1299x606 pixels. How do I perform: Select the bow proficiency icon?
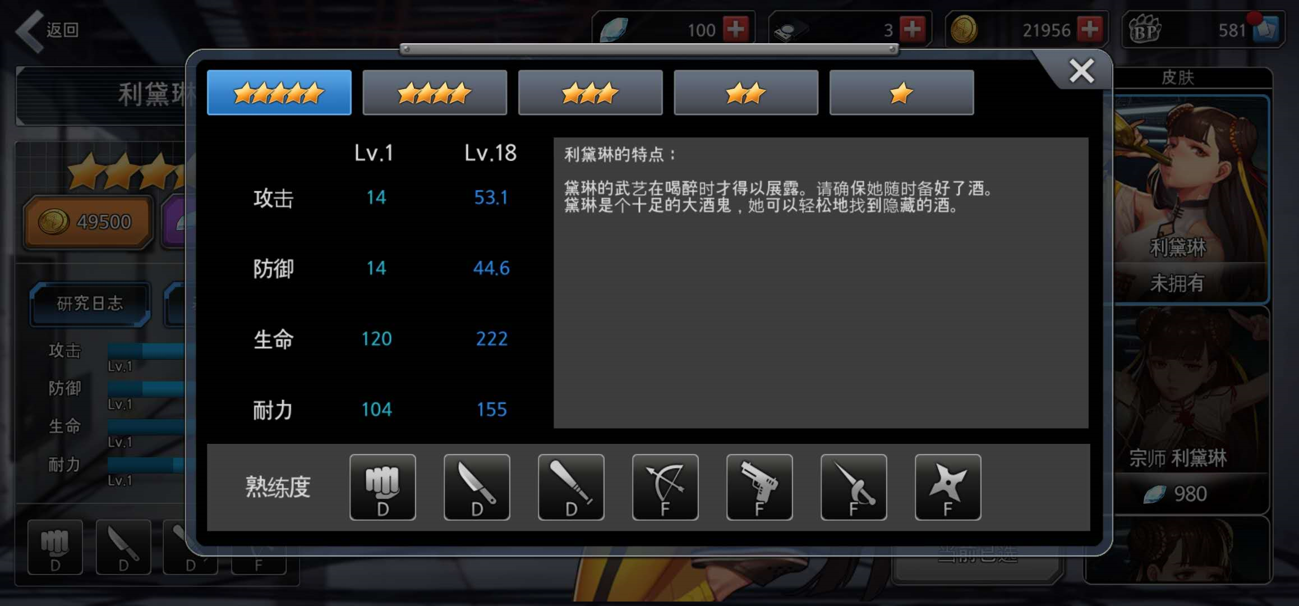[665, 487]
